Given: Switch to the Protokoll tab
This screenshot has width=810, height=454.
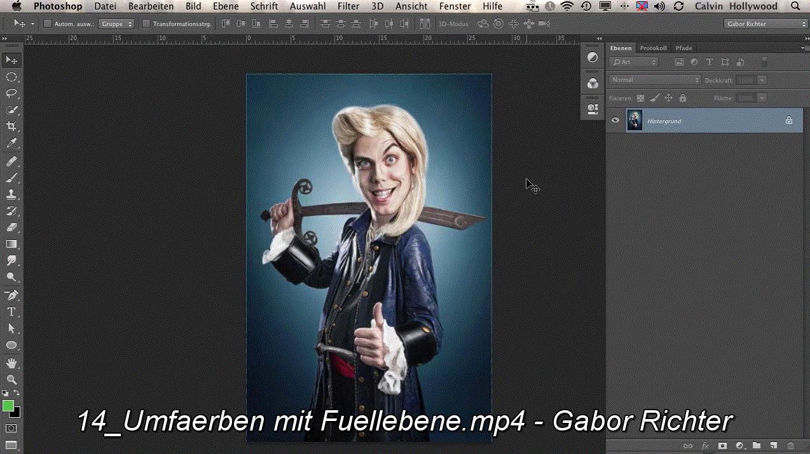Looking at the screenshot, I should [x=654, y=48].
